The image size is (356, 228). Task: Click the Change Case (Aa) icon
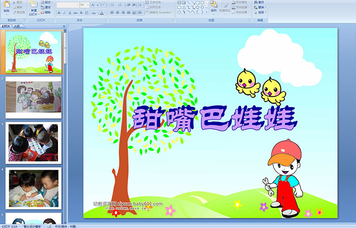coord(94,13)
